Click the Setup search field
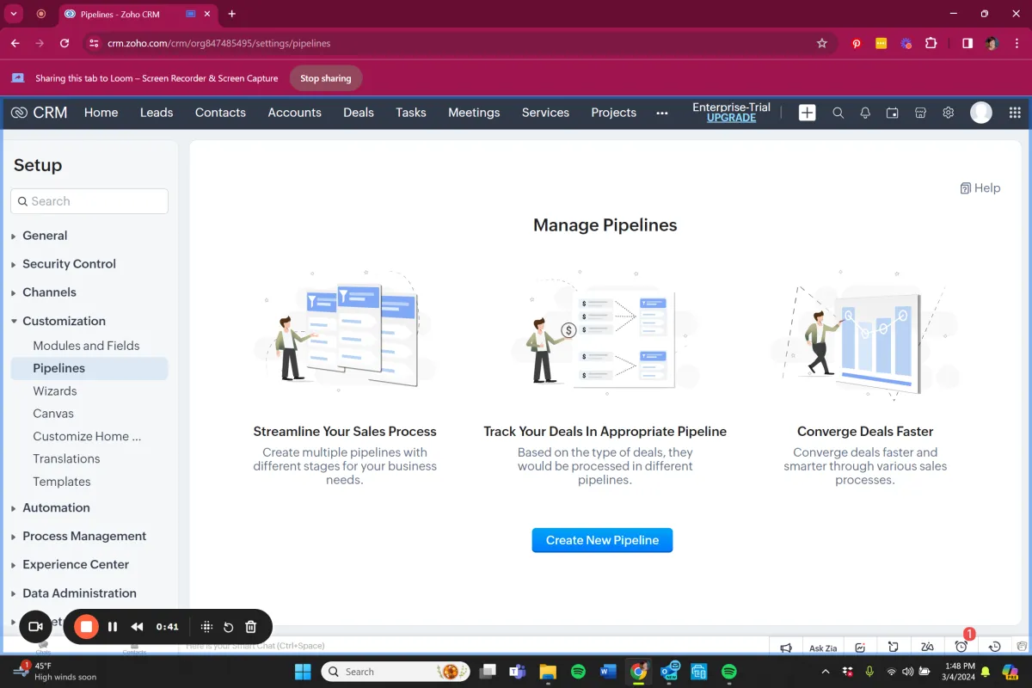Viewport: 1032px width, 688px height. [x=89, y=201]
